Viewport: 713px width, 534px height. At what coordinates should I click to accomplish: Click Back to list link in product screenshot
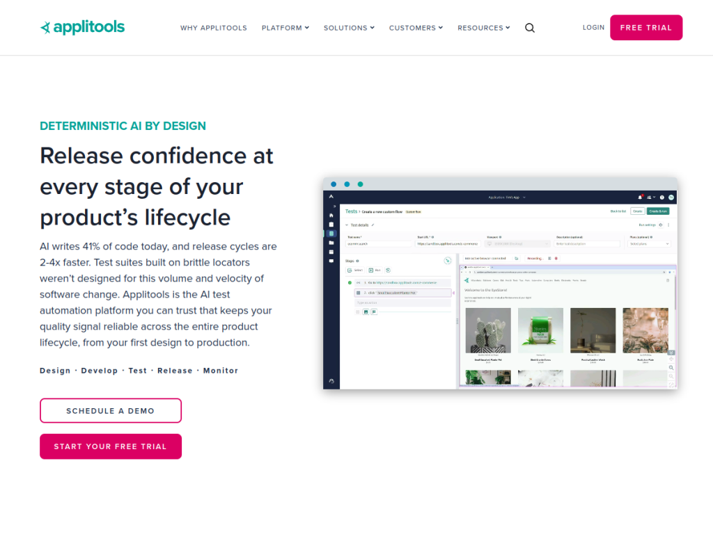618,211
